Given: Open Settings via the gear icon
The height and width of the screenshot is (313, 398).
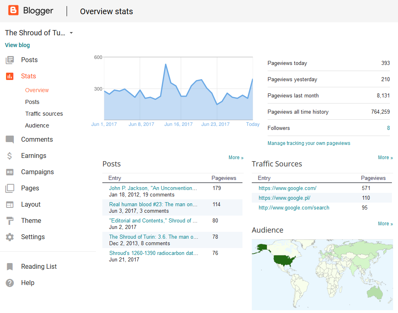Looking at the screenshot, I should pos(10,237).
